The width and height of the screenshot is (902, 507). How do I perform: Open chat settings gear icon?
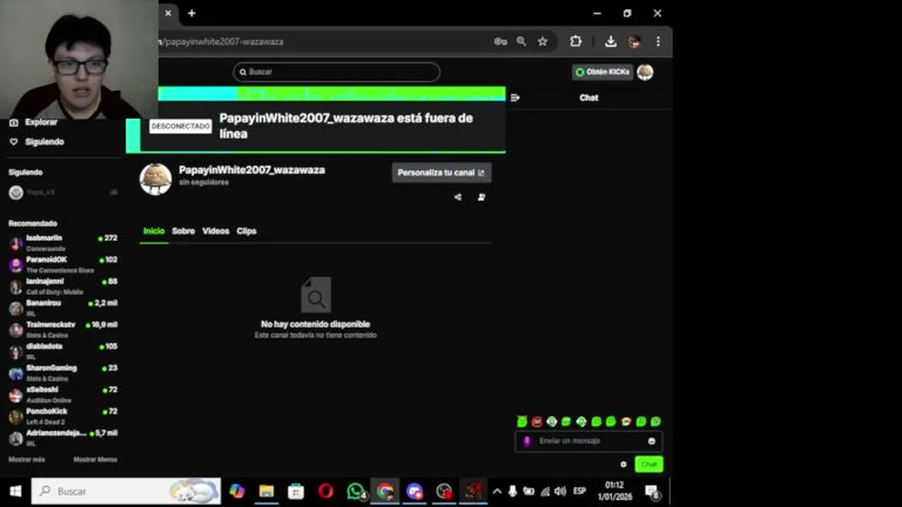623,464
